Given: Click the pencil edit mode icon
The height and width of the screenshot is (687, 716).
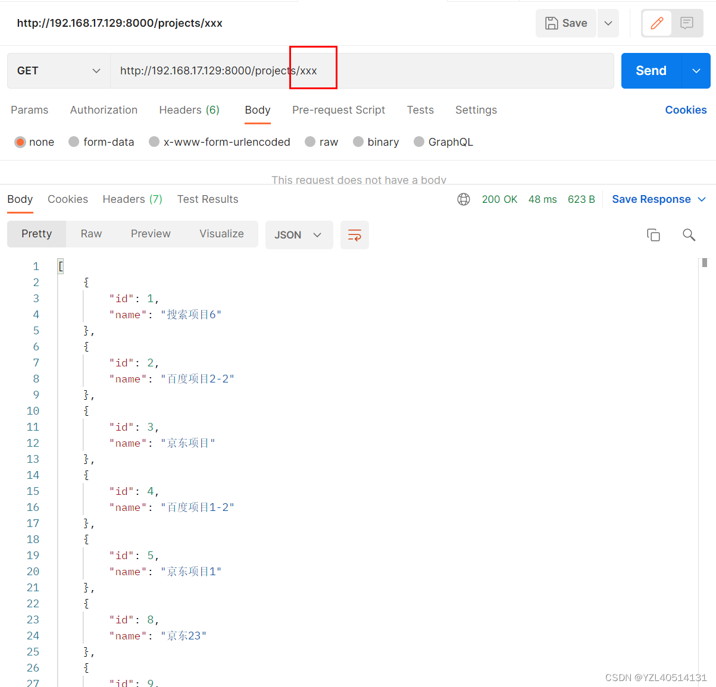Looking at the screenshot, I should click(x=656, y=23).
